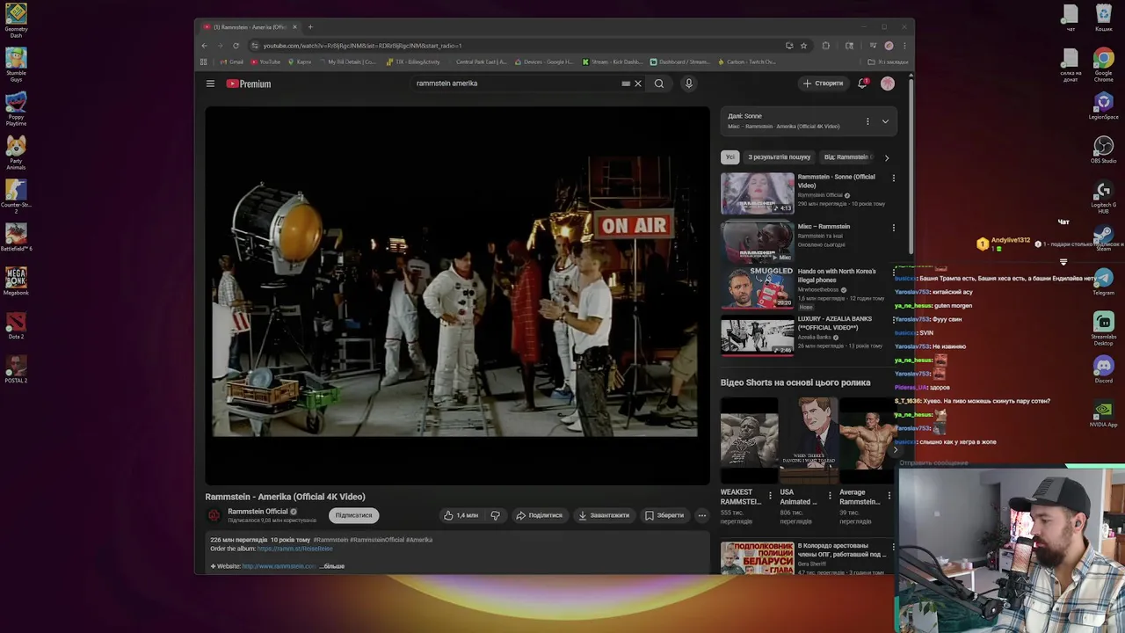
Task: Open menu for USA Animated short
Action: click(x=829, y=496)
